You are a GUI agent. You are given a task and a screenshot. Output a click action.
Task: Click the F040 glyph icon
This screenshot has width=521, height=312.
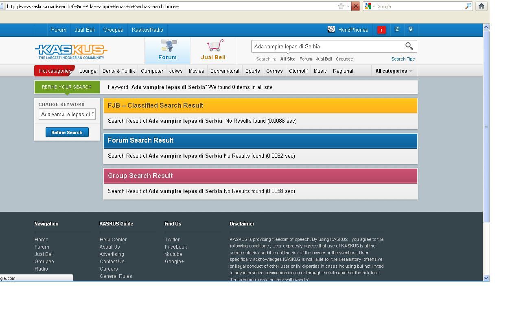click(397, 29)
